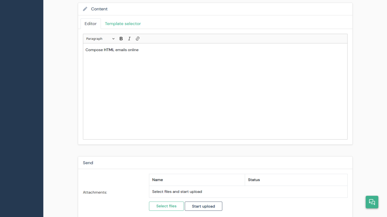Open the Paragraph style dropdown
The width and height of the screenshot is (387, 217).
pyautogui.click(x=100, y=39)
